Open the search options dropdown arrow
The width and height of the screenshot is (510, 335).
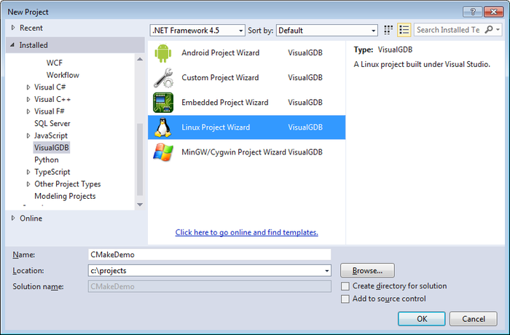click(x=498, y=30)
